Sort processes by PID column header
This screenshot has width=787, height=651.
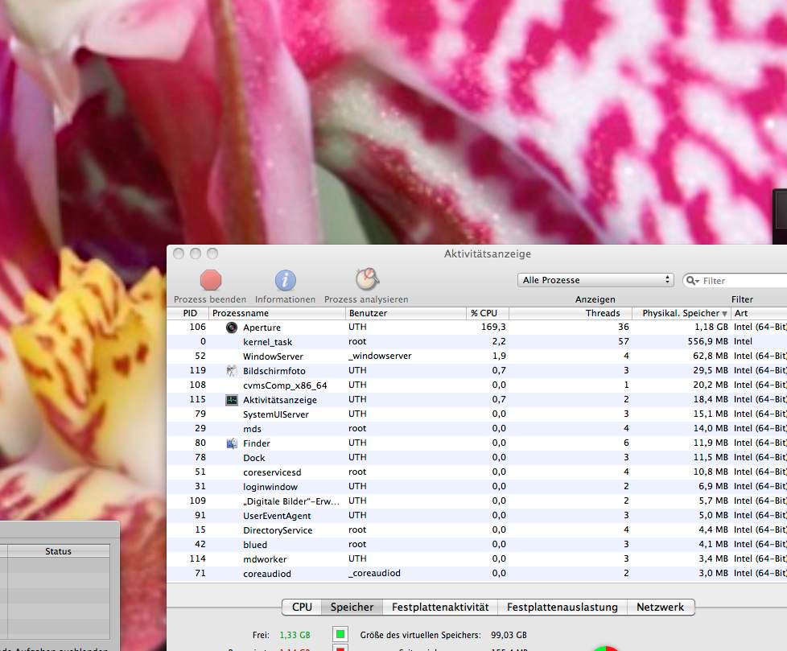[189, 313]
